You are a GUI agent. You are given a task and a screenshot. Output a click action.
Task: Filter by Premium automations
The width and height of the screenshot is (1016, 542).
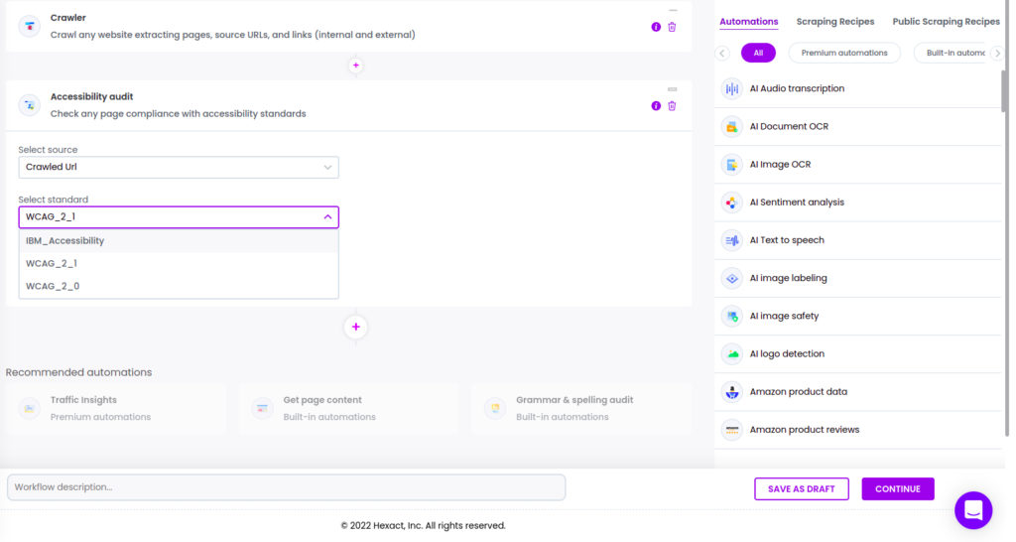click(x=844, y=54)
